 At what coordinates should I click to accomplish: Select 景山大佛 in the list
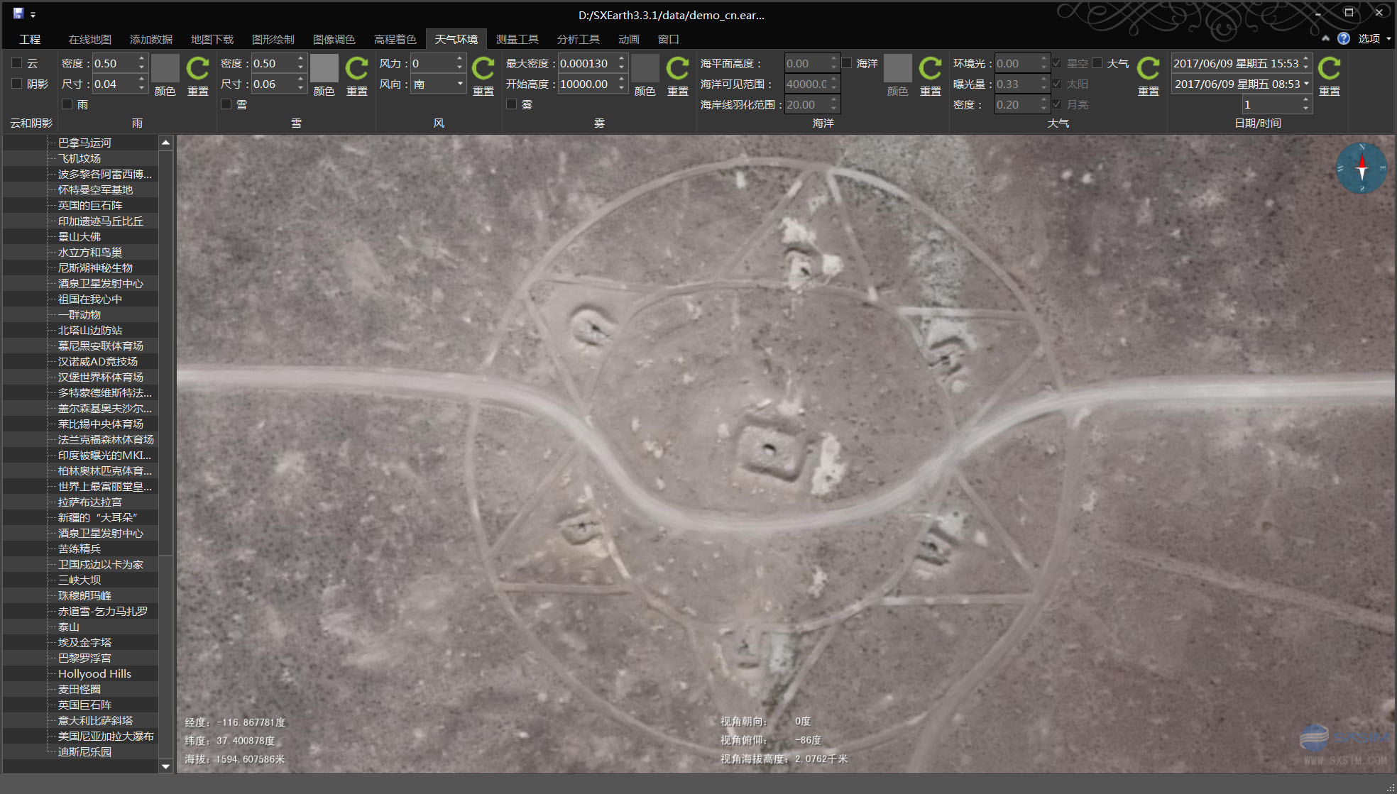(80, 236)
